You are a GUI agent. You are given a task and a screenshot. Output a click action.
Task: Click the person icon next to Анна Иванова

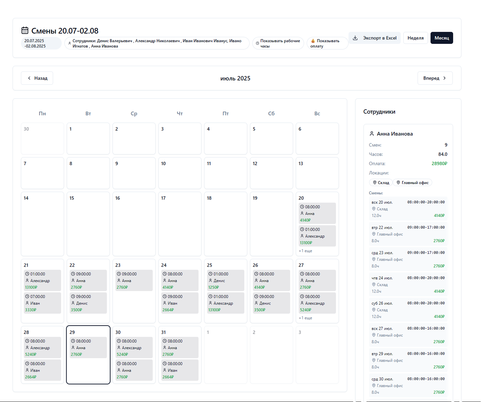click(x=372, y=134)
